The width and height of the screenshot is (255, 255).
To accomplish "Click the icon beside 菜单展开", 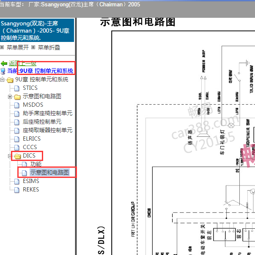I will point(2,47).
